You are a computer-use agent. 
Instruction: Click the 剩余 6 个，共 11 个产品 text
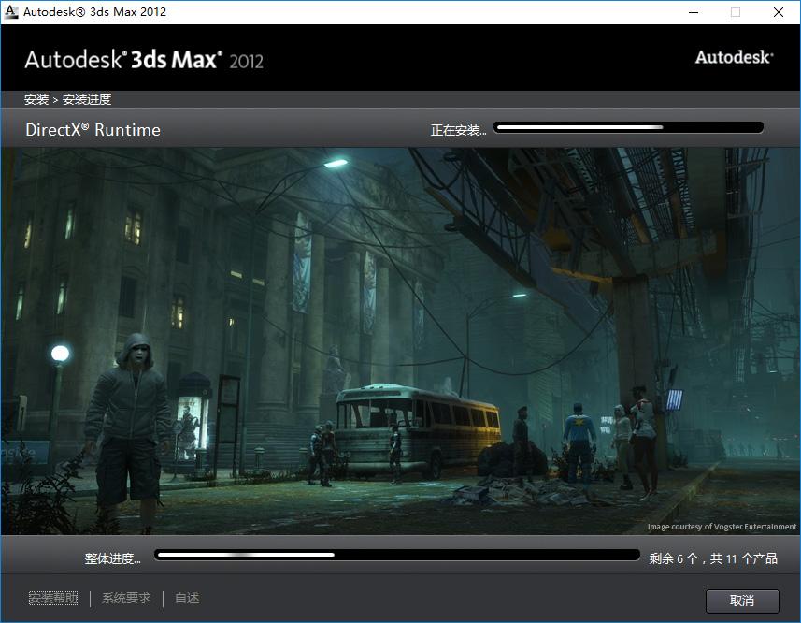713,558
